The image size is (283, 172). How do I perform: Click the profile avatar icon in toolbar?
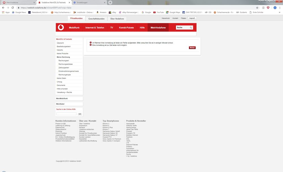click(x=275, y=8)
